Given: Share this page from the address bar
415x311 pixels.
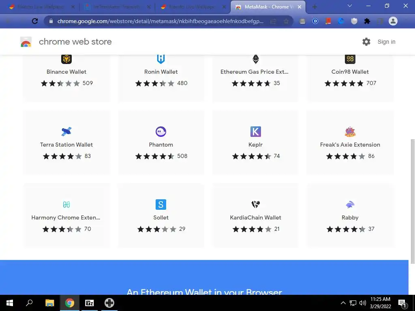Looking at the screenshot, I should (273, 21).
